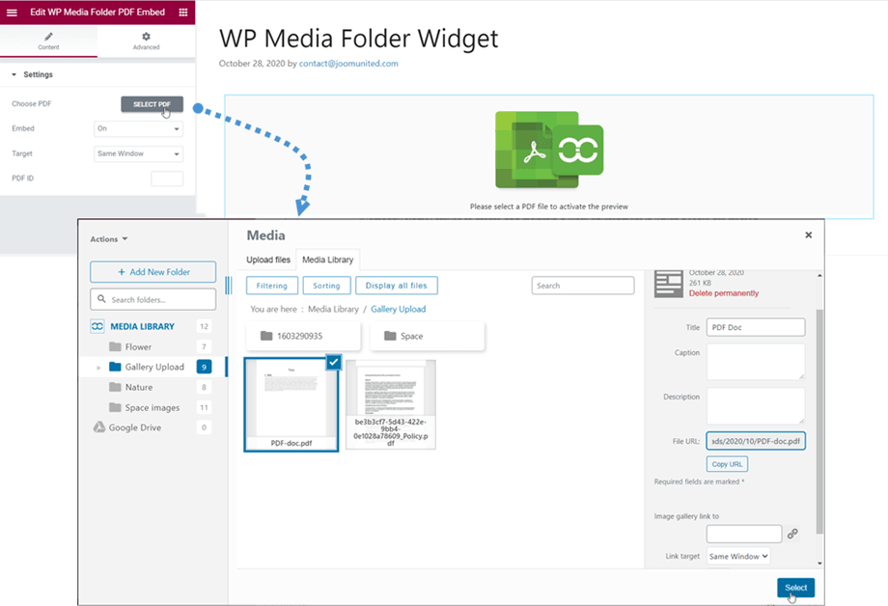Open the Target dropdown
The height and width of the screenshot is (606, 888).
pyautogui.click(x=138, y=153)
